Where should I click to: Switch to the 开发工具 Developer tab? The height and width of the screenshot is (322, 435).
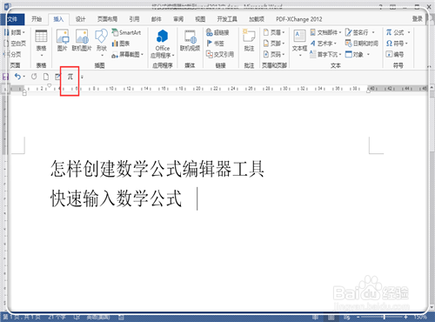coord(227,19)
